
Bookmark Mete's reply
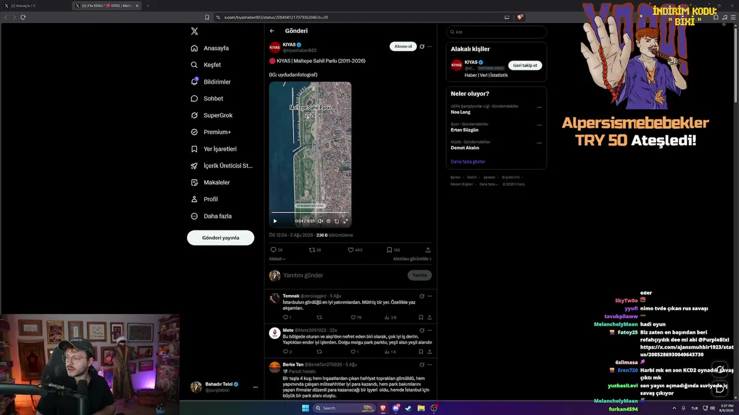click(x=421, y=352)
